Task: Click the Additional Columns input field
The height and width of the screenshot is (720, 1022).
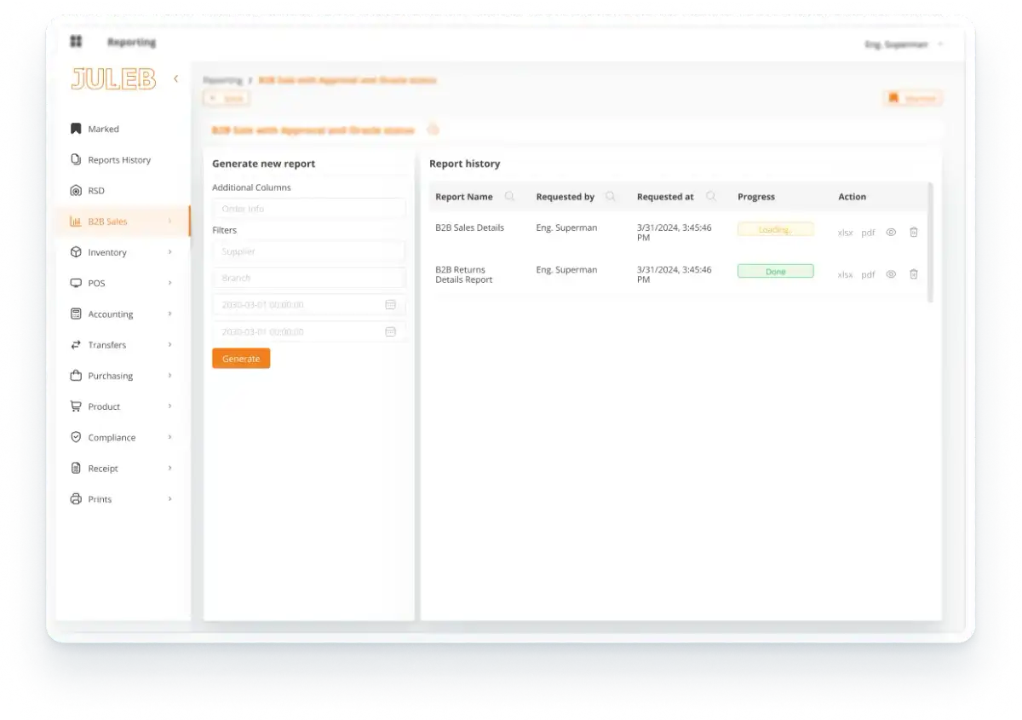Action: point(308,209)
